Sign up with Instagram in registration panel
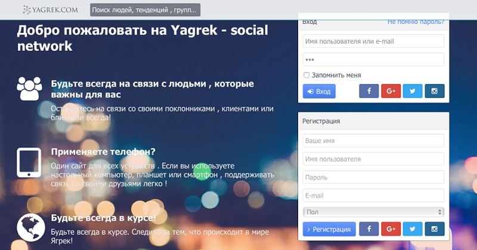Screen dimensions: 477x250 (x=435, y=229)
